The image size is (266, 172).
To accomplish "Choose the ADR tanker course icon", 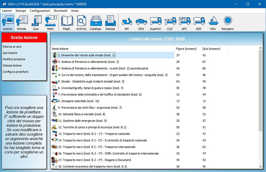I will [x=199, y=23].
